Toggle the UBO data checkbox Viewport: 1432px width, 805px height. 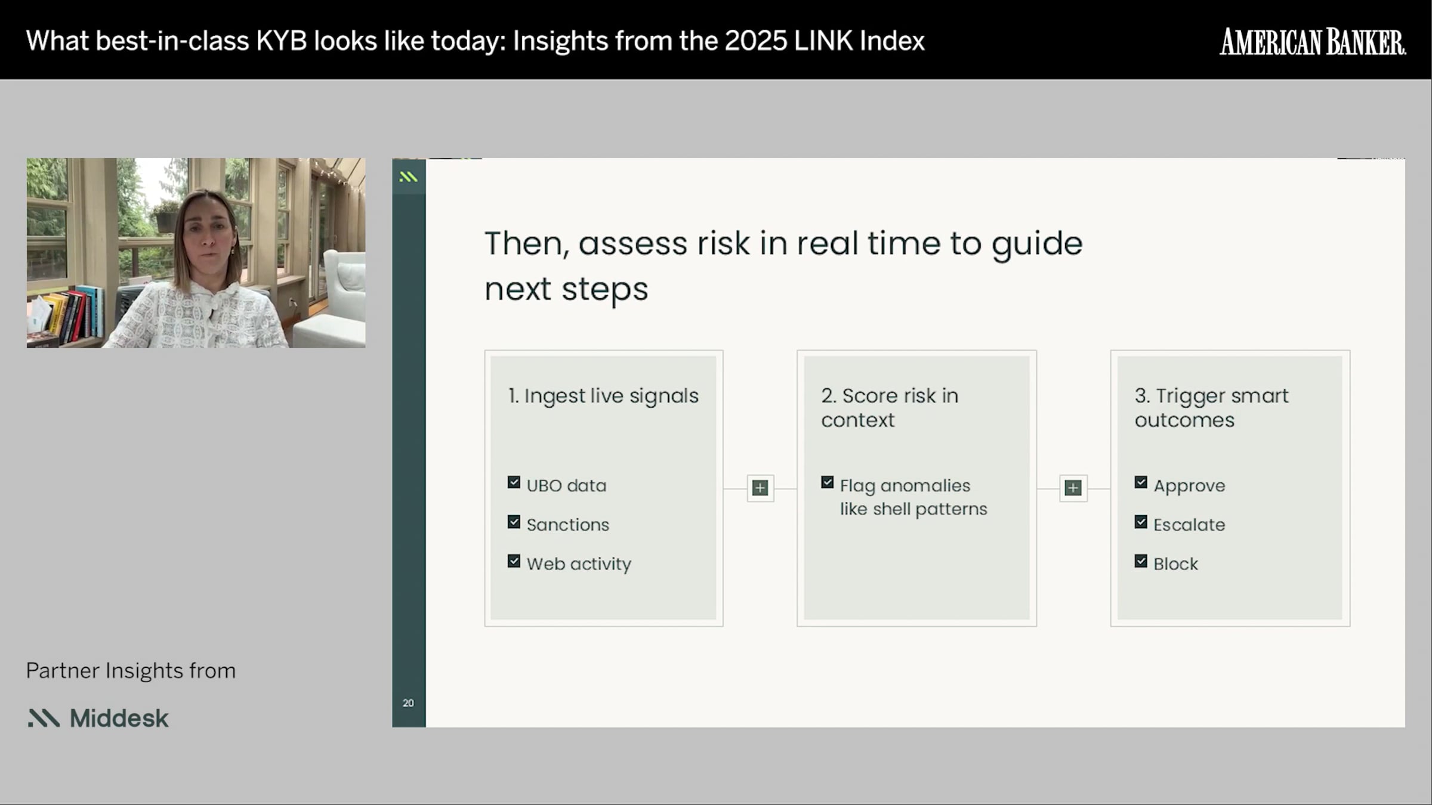click(x=514, y=482)
